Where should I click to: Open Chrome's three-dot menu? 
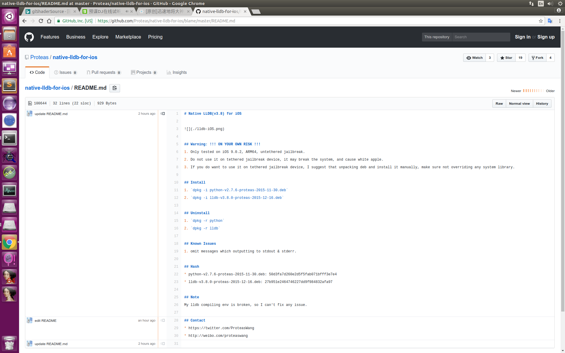click(x=560, y=21)
